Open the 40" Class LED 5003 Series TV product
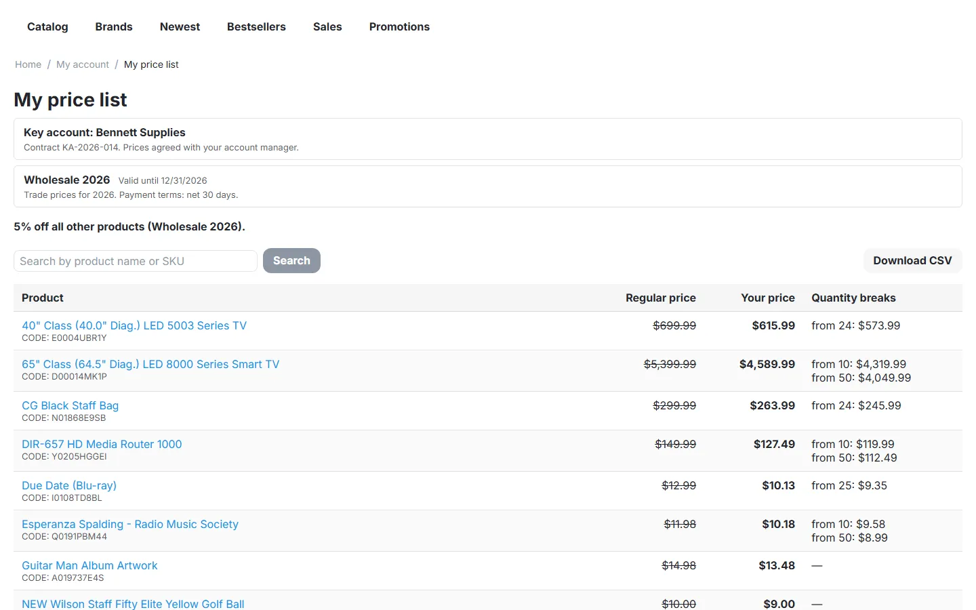 134,325
